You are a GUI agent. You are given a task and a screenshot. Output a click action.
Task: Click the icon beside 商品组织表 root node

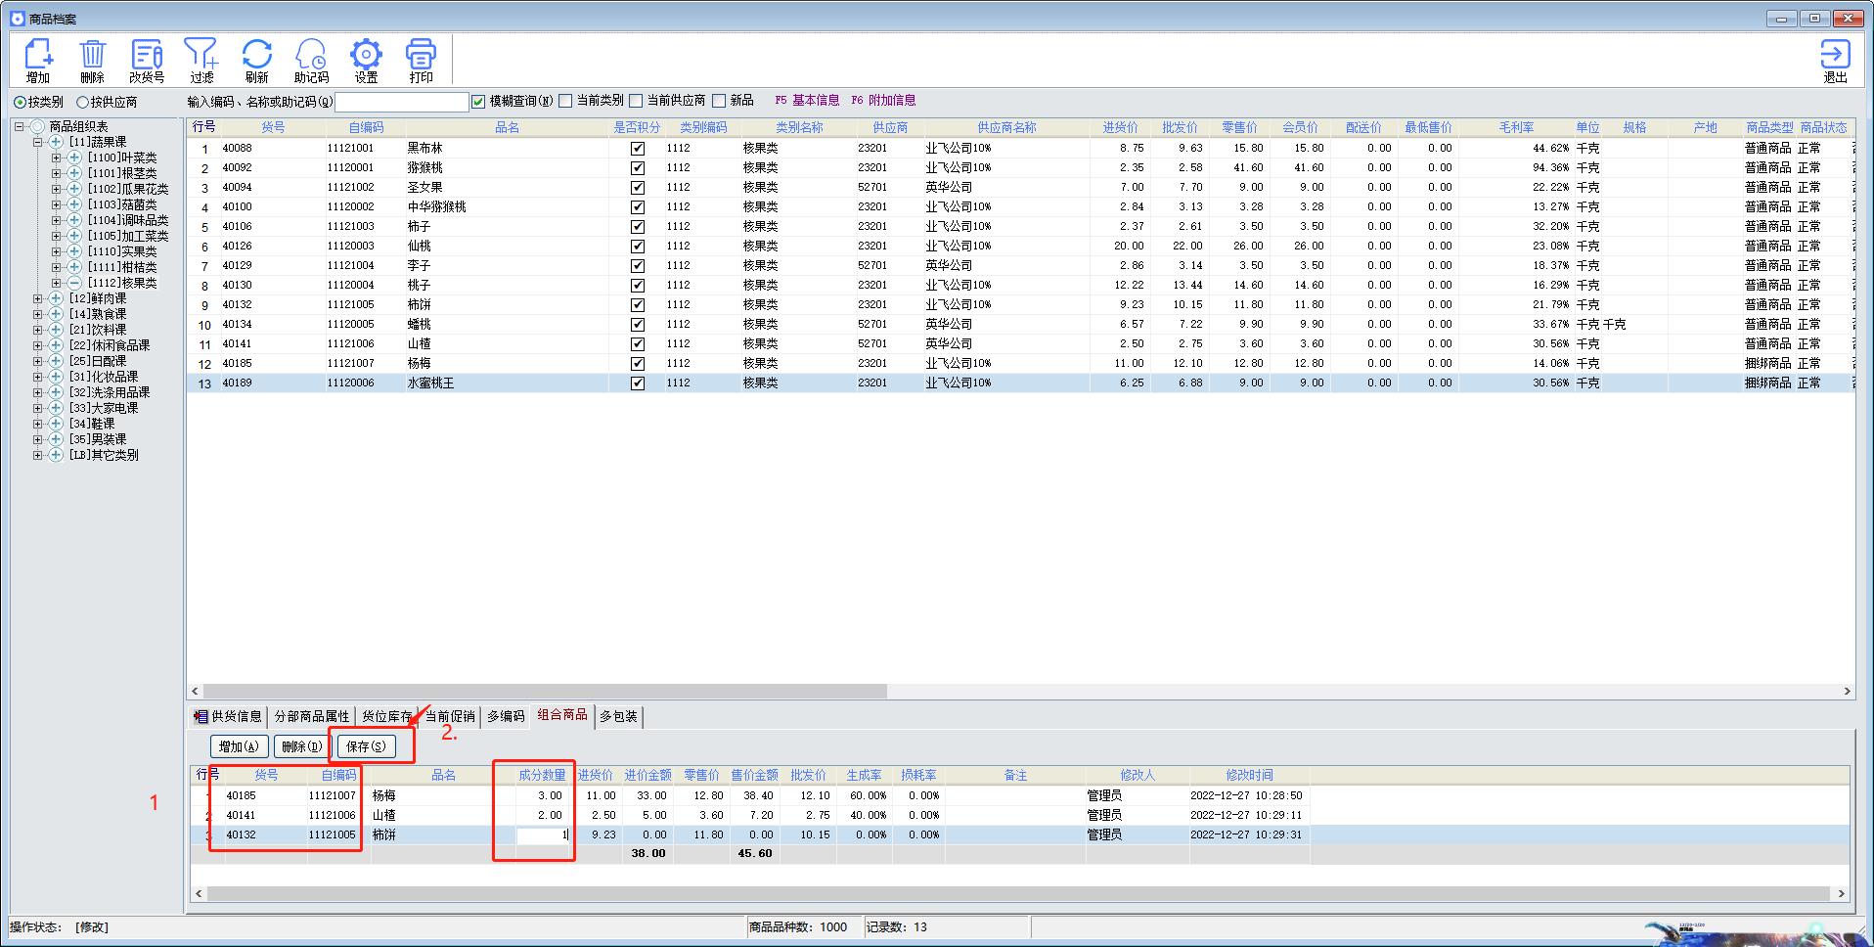click(x=37, y=126)
